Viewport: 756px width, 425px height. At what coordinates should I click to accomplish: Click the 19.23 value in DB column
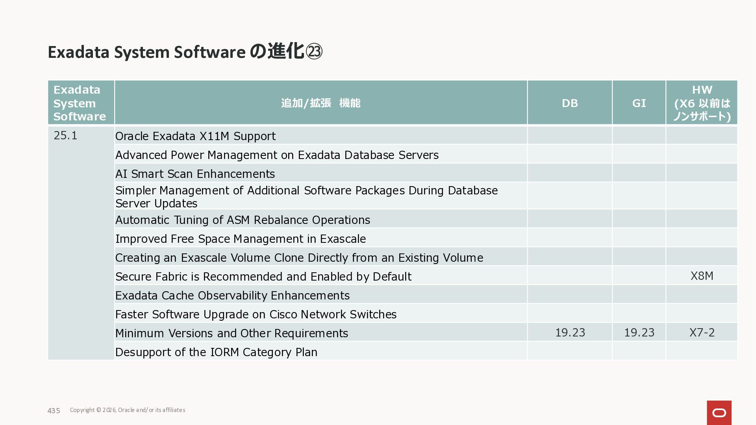(x=570, y=333)
